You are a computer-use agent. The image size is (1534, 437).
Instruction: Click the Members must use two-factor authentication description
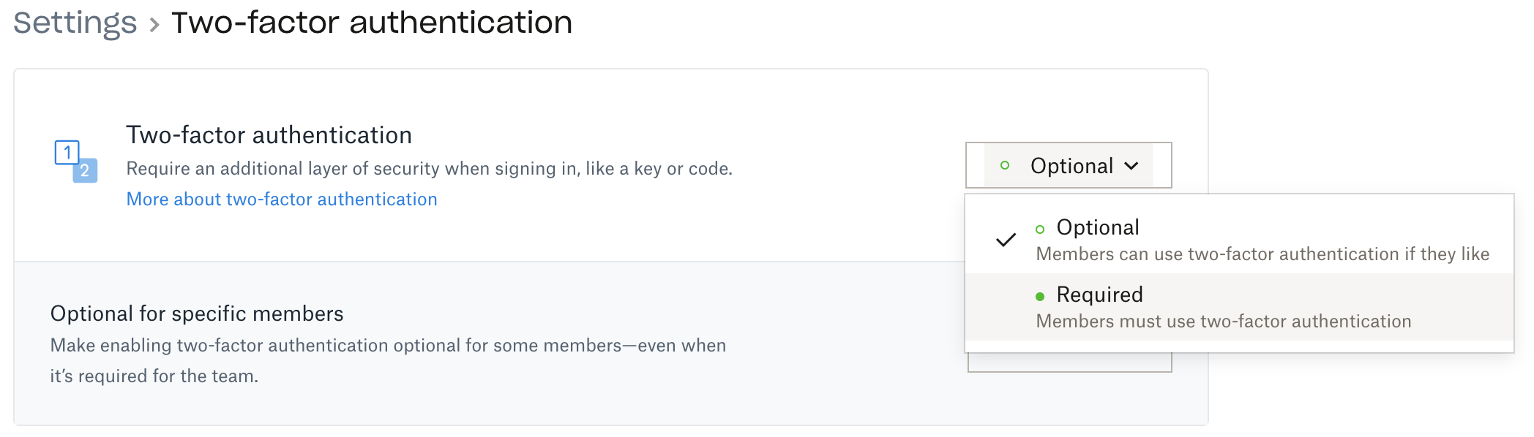[1223, 322]
